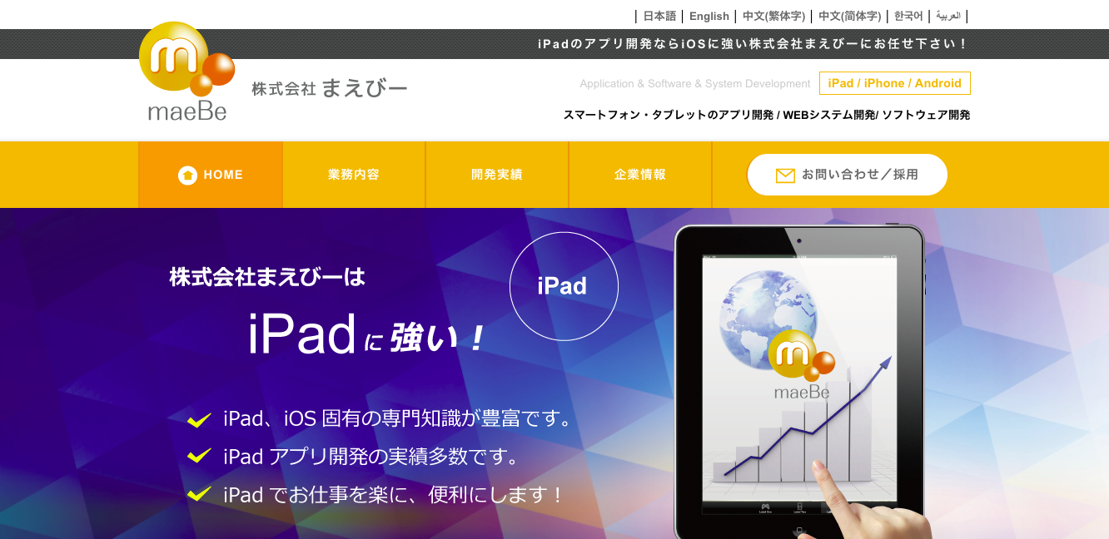Click Application & Software & System Development text

point(695,83)
